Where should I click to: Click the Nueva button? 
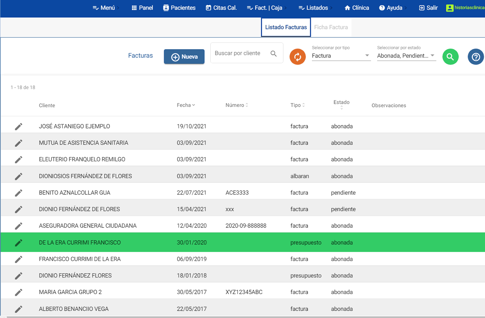[184, 57]
